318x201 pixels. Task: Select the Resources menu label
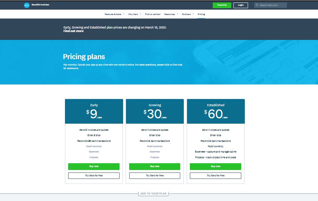[x=170, y=14]
